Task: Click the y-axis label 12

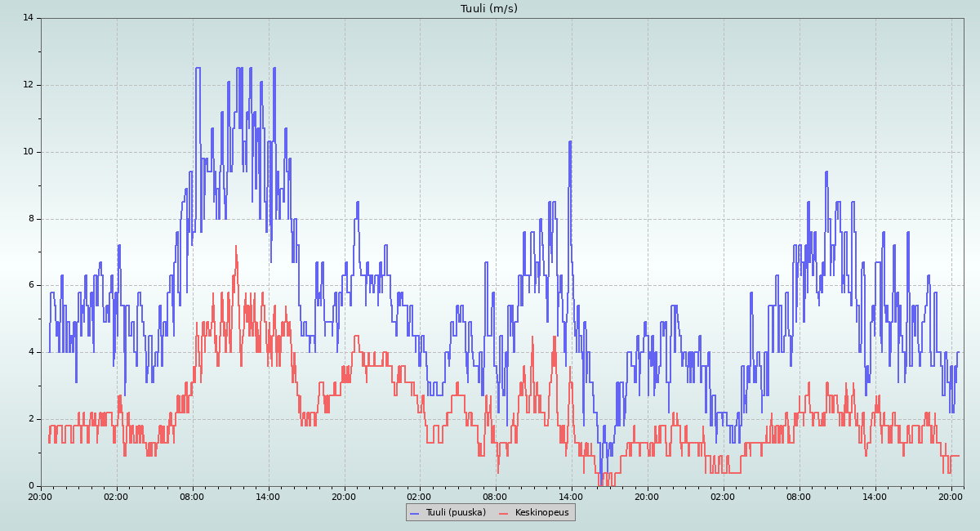Action: point(29,85)
